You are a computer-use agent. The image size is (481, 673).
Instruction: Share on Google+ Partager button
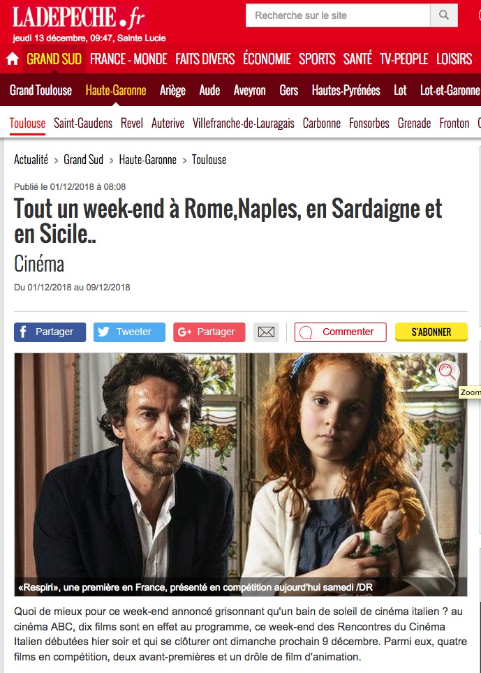(x=209, y=332)
